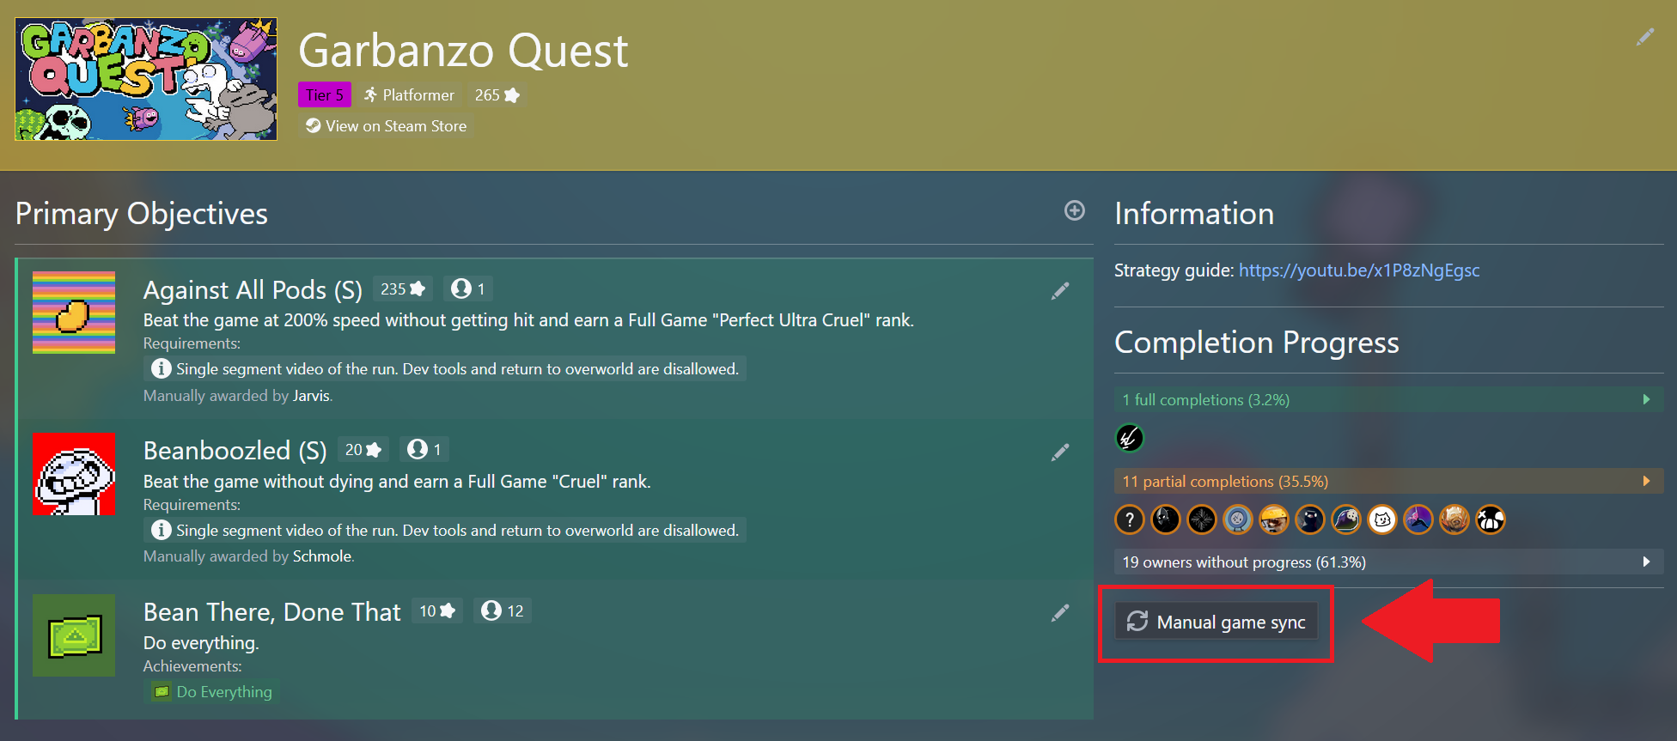Image resolution: width=1677 pixels, height=741 pixels.
Task: Edit the Against All Pods objective
Action: click(x=1060, y=291)
